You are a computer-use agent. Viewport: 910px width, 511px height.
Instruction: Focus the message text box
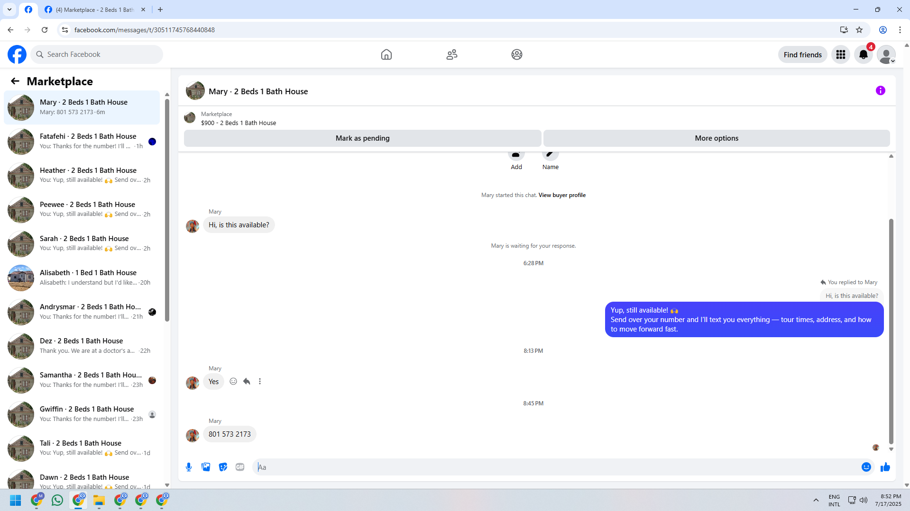556,467
